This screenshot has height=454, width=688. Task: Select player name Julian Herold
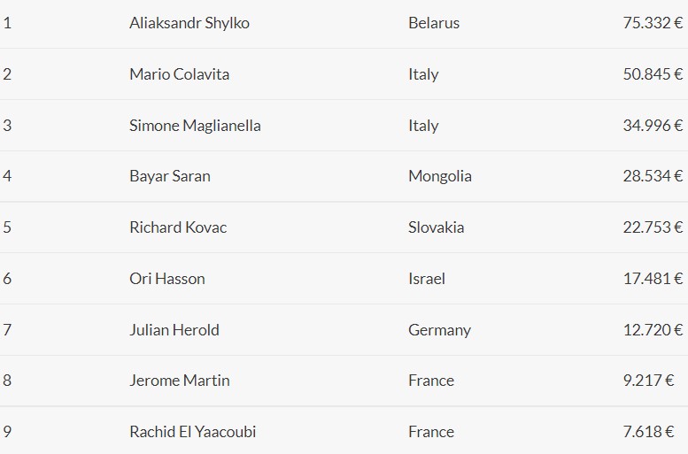coord(174,330)
